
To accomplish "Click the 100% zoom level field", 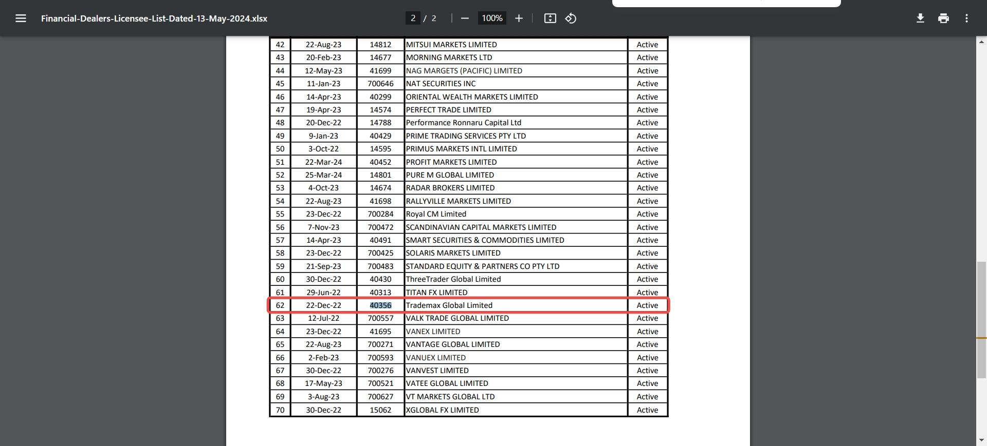I will coord(492,18).
